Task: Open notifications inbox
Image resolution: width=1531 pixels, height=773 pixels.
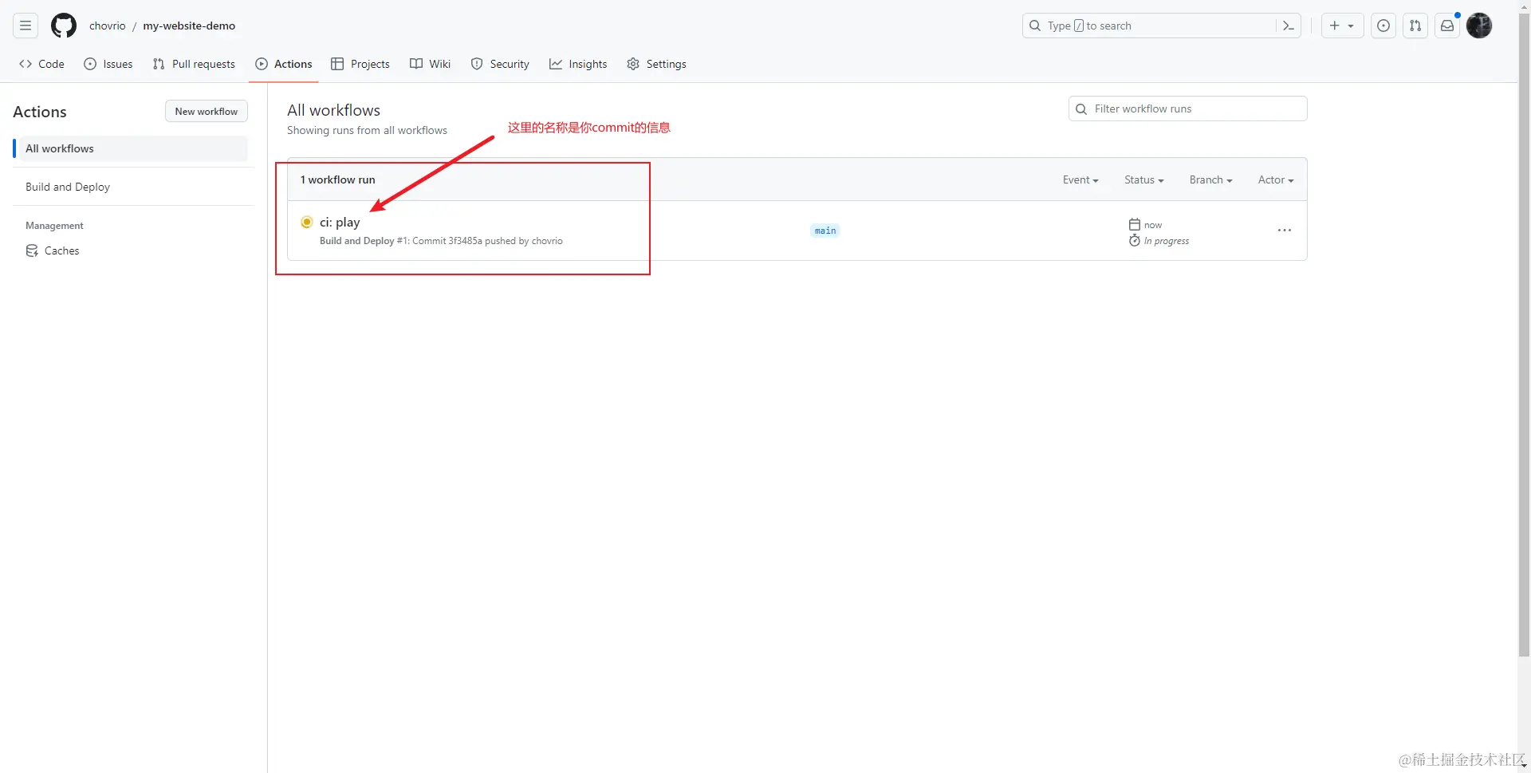Action: click(x=1447, y=26)
